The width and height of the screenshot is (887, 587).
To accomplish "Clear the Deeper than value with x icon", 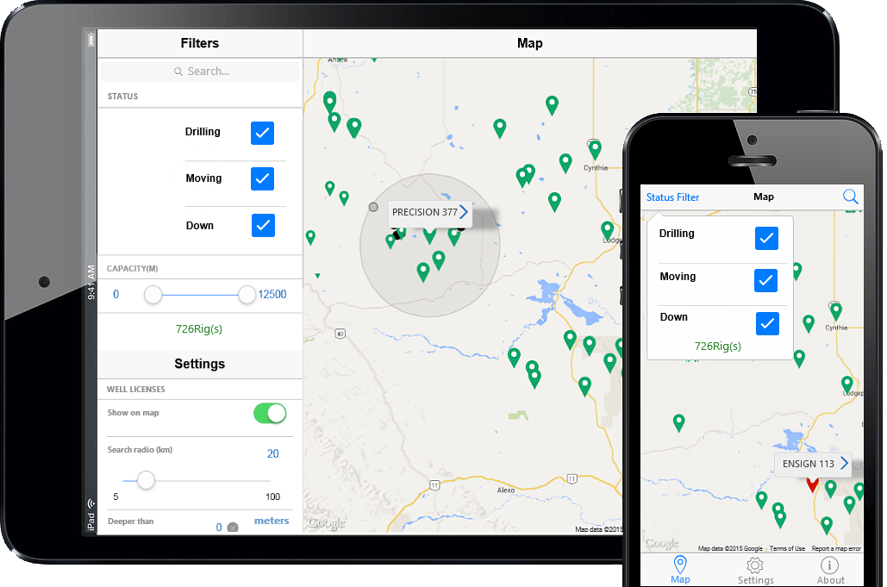I will [233, 528].
